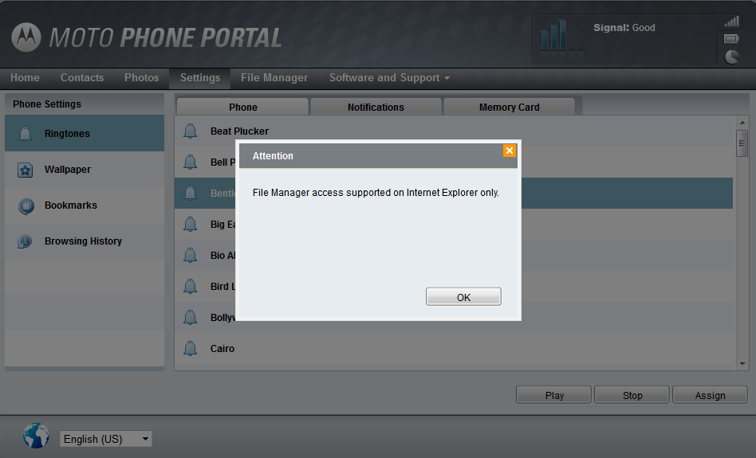Viewport: 756px width, 458px height.
Task: Click the globe language icon
Action: [x=36, y=436]
